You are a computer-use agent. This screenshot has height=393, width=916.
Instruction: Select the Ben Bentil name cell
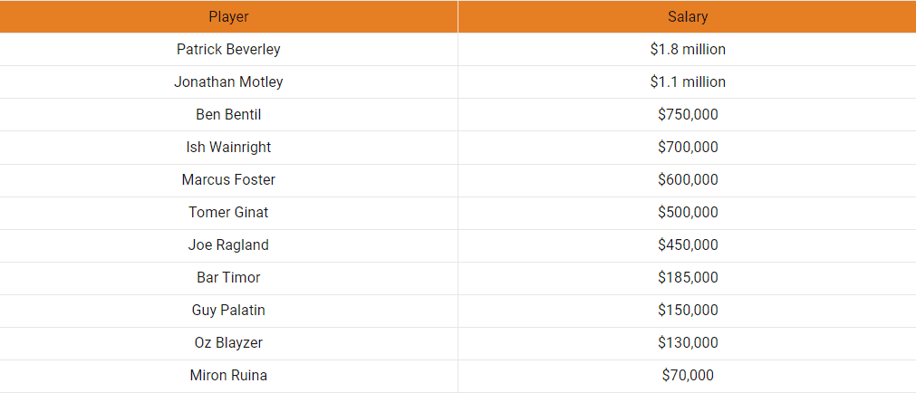click(228, 114)
